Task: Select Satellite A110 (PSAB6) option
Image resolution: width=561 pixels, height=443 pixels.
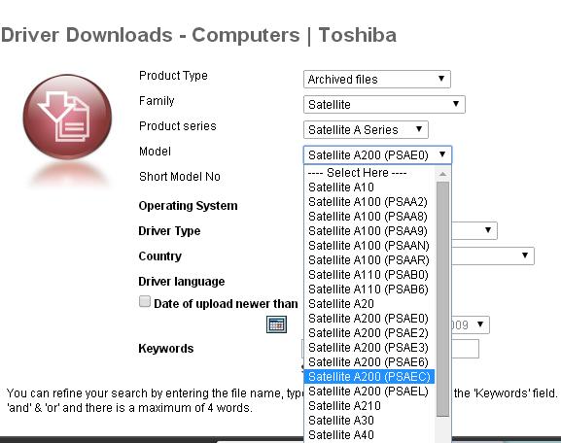Action: pos(369,290)
